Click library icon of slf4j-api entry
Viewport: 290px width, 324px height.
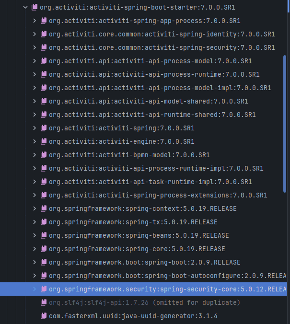44,303
